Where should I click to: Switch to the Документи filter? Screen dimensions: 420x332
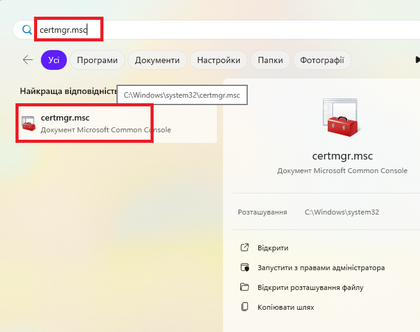click(157, 60)
